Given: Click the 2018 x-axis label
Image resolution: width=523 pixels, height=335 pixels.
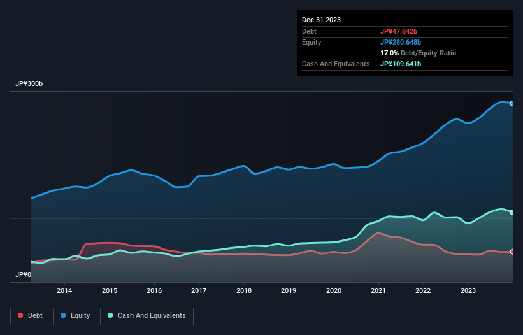Looking at the screenshot, I should pos(244,290).
